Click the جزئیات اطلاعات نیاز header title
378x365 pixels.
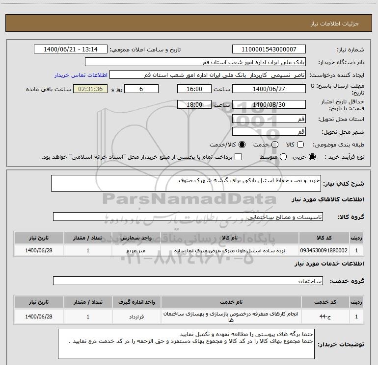pos(335,24)
